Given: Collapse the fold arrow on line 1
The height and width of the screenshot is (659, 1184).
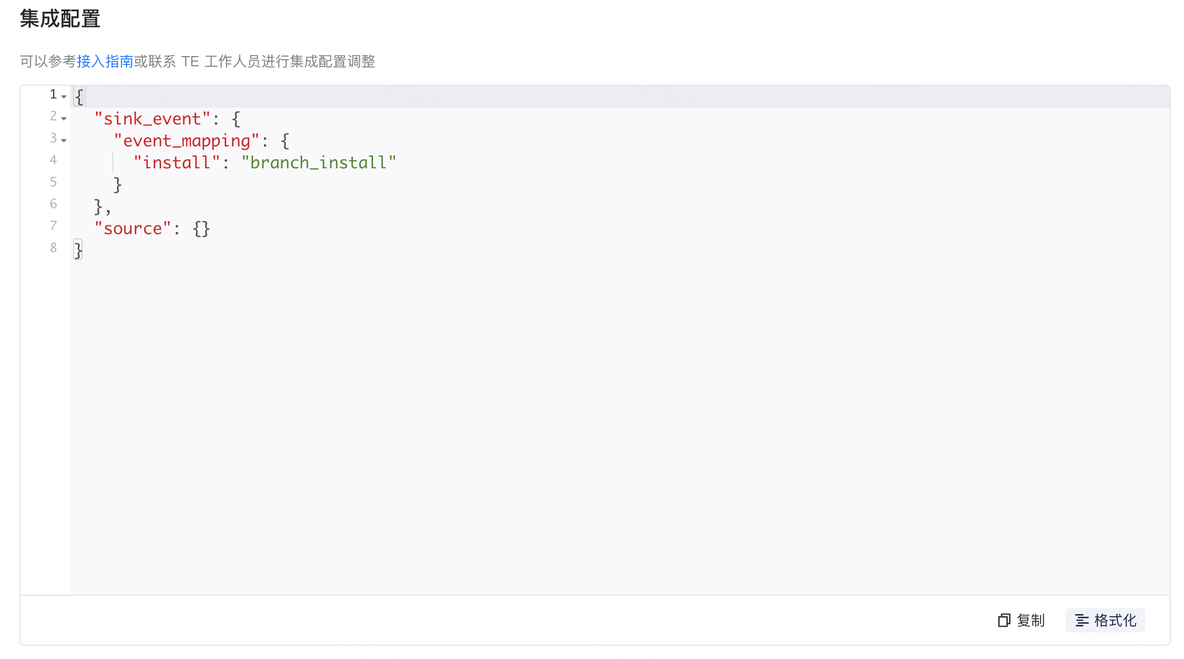Looking at the screenshot, I should tap(64, 96).
